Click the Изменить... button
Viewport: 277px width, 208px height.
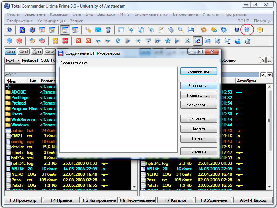pyautogui.click(x=199, y=119)
